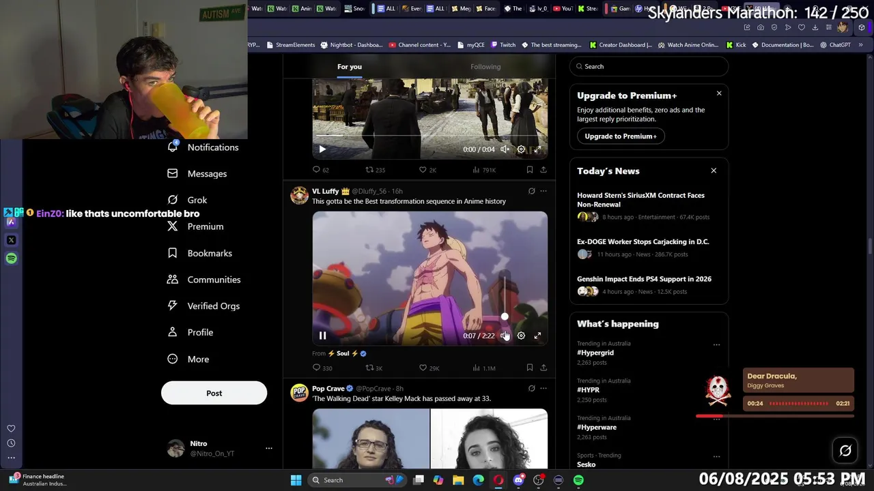The image size is (874, 491).
Task: Open the Grok floating button
Action: pos(845,451)
